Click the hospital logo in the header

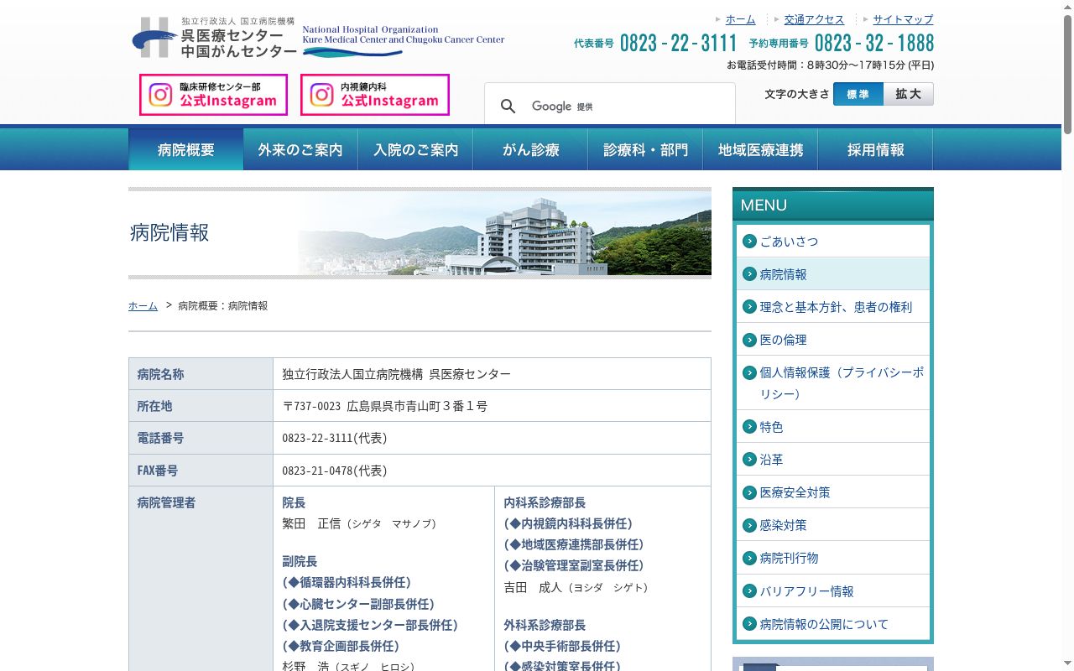pyautogui.click(x=318, y=37)
